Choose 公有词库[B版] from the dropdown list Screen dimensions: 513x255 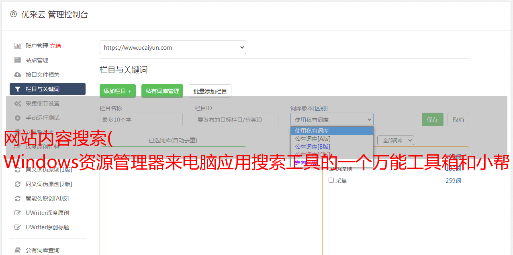(x=332, y=147)
